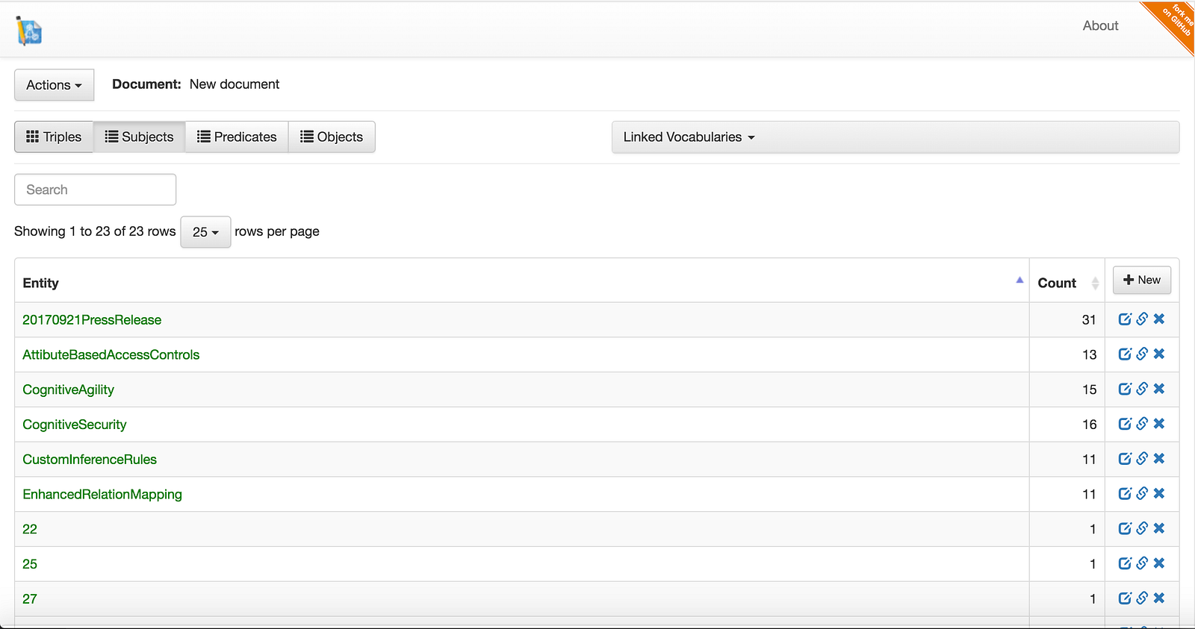Open the CognitiveSecurity entity link
The width and height of the screenshot is (1195, 629).
point(75,425)
